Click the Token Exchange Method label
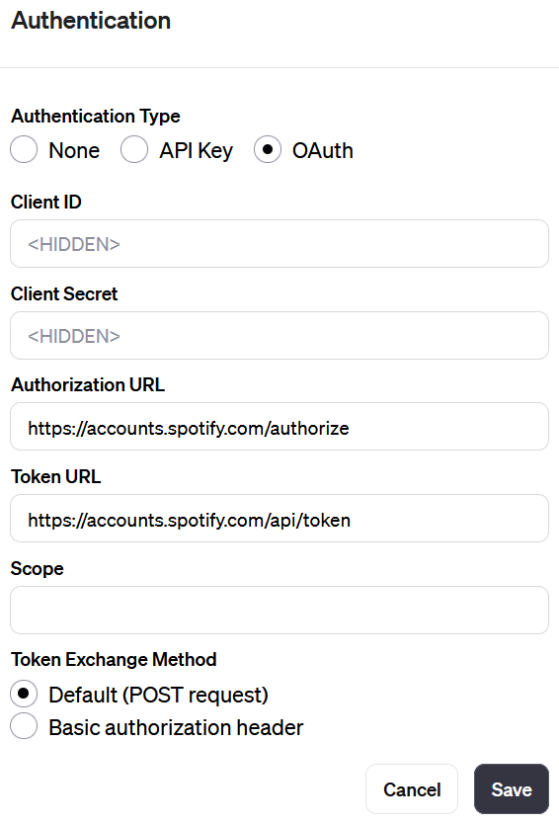 click(114, 659)
